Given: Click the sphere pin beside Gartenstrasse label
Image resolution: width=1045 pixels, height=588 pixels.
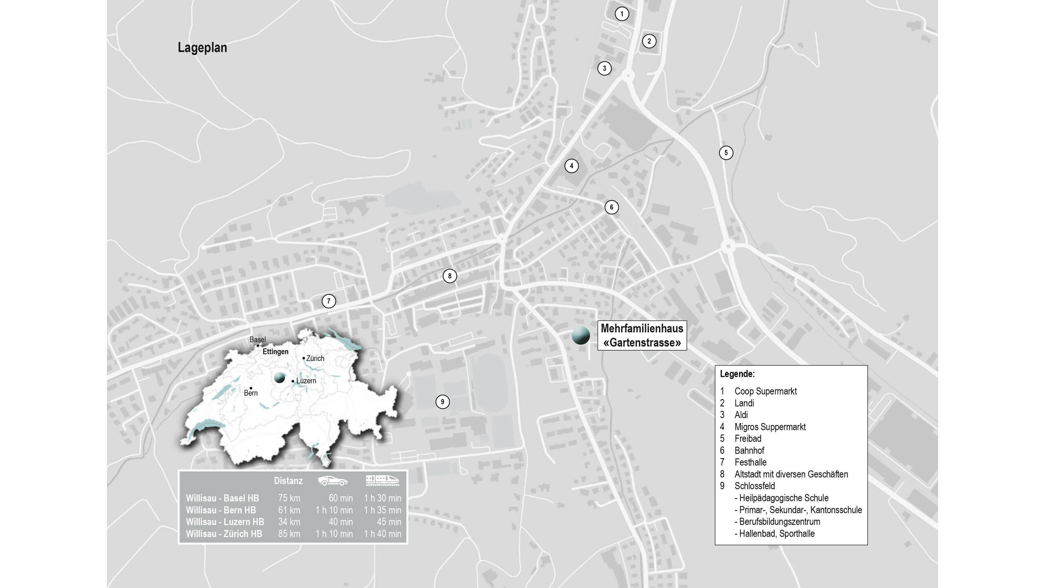Looking at the screenshot, I should click(x=580, y=336).
